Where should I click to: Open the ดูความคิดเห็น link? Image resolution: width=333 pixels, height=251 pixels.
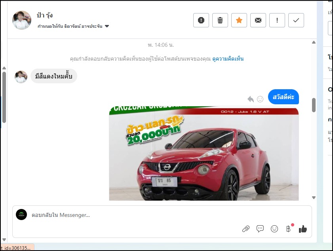point(228,59)
